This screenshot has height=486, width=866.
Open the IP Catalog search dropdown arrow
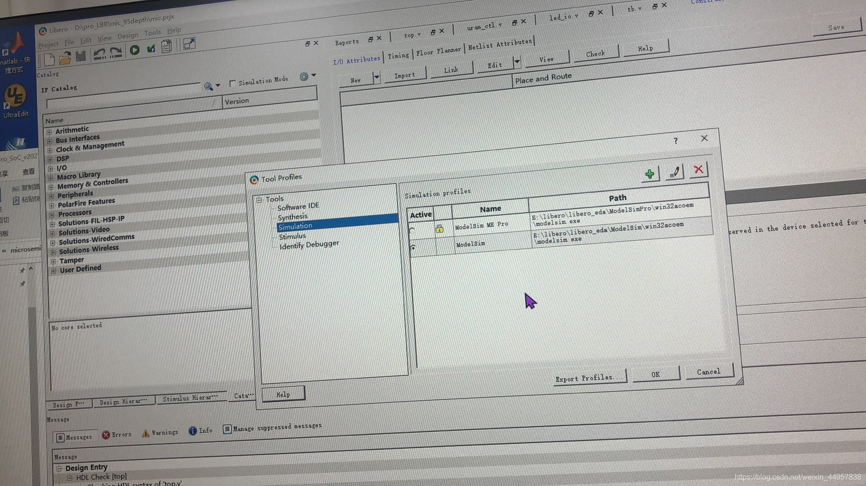(218, 86)
